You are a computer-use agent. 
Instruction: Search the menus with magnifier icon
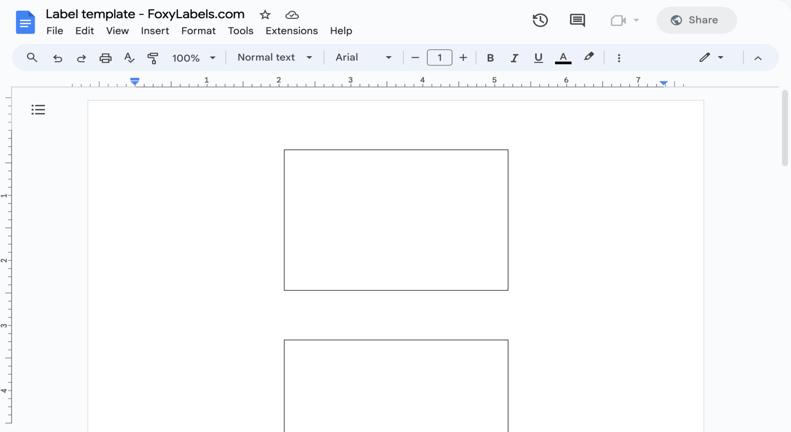(32, 58)
